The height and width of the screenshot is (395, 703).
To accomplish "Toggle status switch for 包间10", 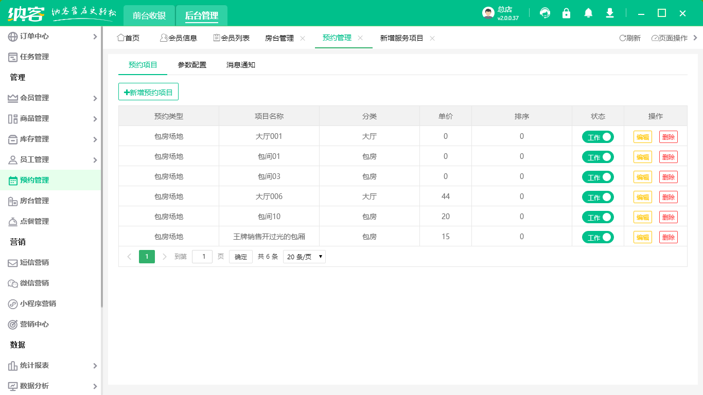I will click(598, 217).
